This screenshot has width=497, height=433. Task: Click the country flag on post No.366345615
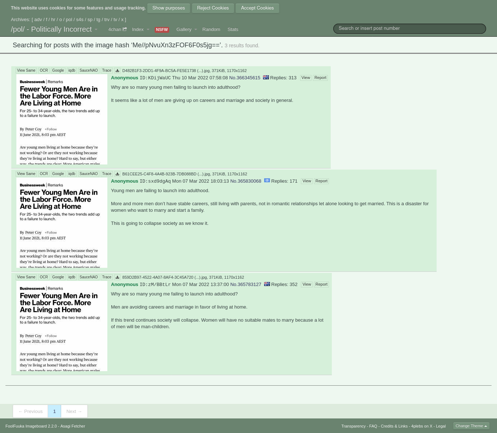[x=266, y=77]
